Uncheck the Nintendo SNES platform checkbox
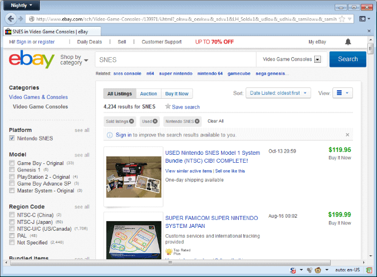The image size is (377, 277). 12,138
